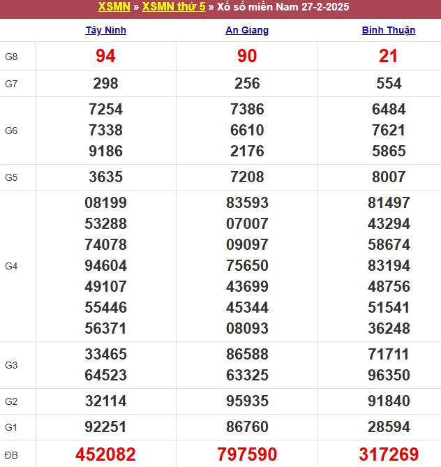This screenshot has height=467, width=441.
Task: Click the G2 row label
Action: tap(11, 401)
